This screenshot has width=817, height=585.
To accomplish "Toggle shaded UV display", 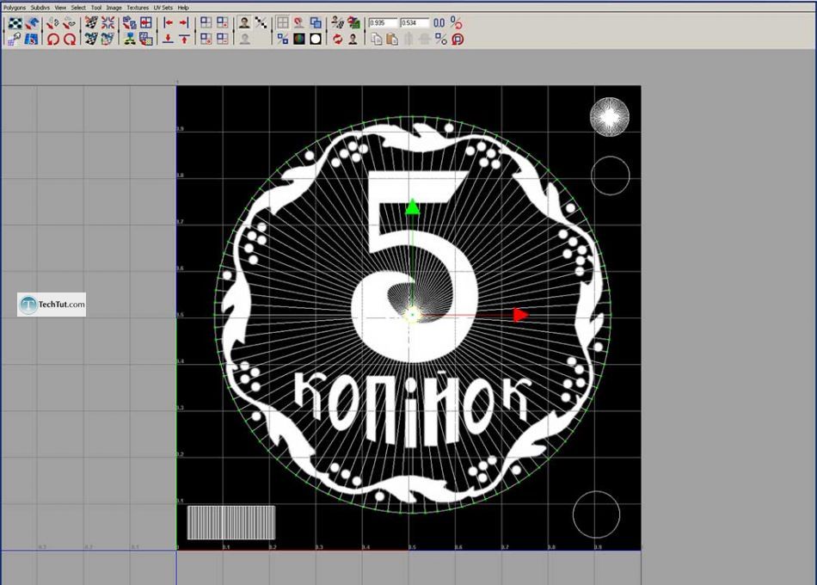I will [x=316, y=23].
